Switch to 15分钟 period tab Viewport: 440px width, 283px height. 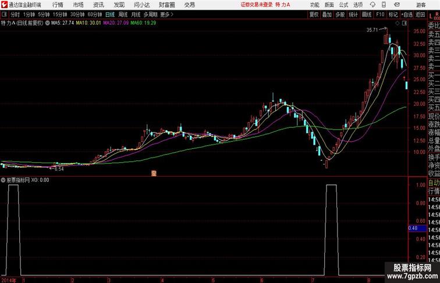60,15
